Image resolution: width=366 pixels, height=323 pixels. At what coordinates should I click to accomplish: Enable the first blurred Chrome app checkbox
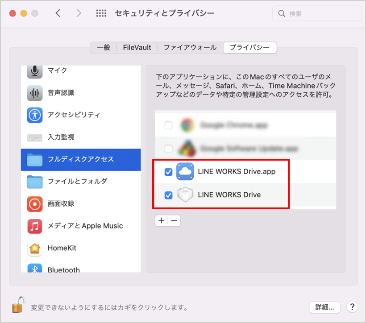(169, 125)
